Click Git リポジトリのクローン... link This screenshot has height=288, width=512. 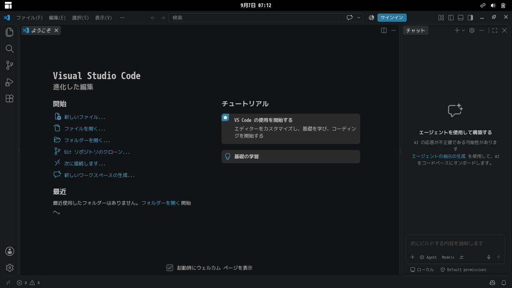97,152
